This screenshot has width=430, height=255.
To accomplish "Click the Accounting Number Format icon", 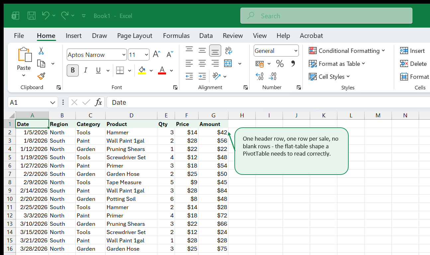I will pyautogui.click(x=260, y=64).
